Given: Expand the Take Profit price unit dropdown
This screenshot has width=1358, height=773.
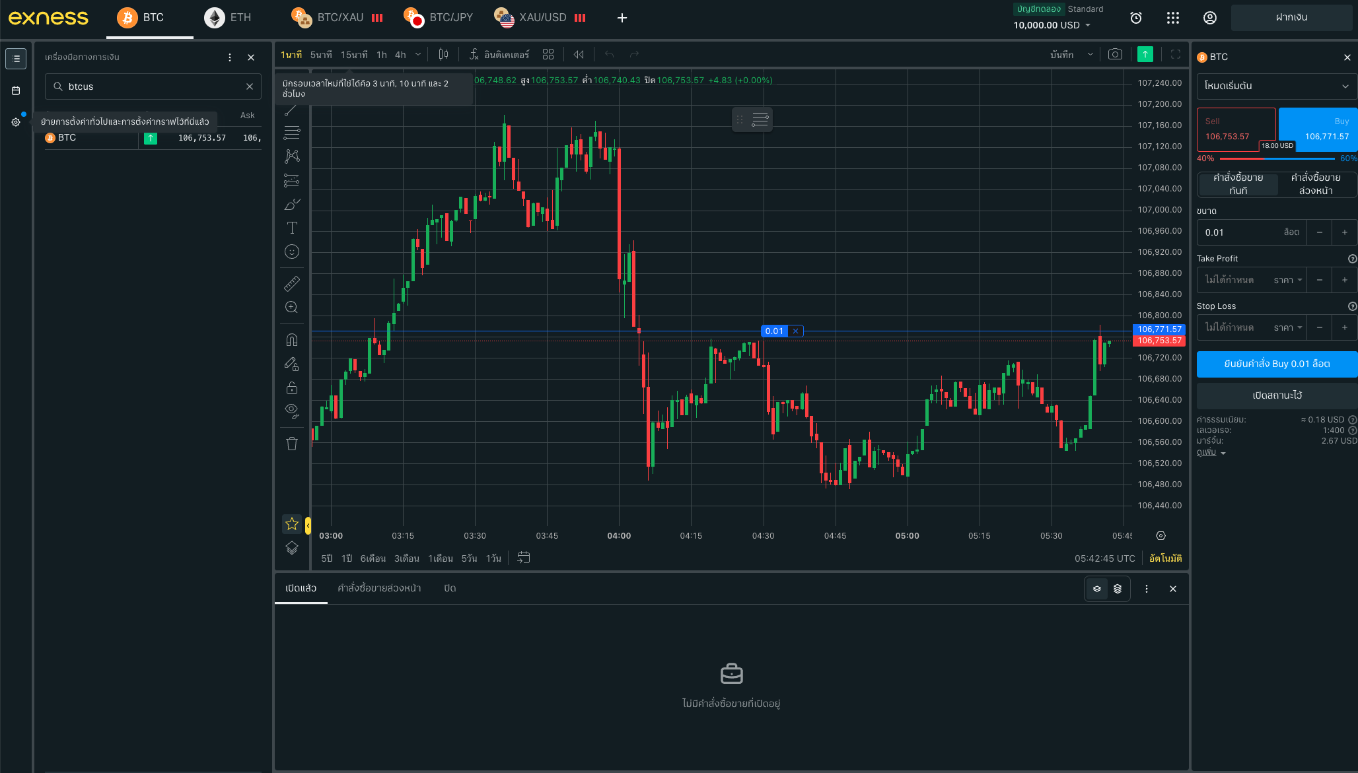Looking at the screenshot, I should pos(1288,281).
